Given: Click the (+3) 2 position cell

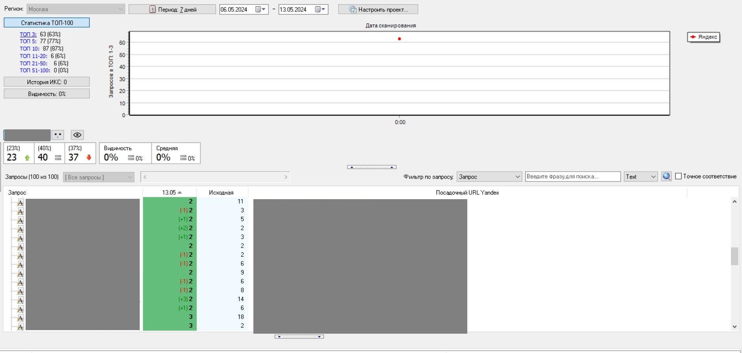Looking at the screenshot, I should pyautogui.click(x=170, y=299).
